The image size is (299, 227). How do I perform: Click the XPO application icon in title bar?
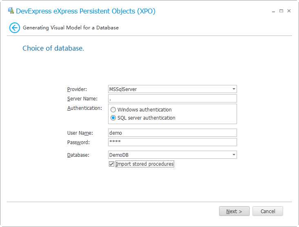pyautogui.click(x=11, y=11)
